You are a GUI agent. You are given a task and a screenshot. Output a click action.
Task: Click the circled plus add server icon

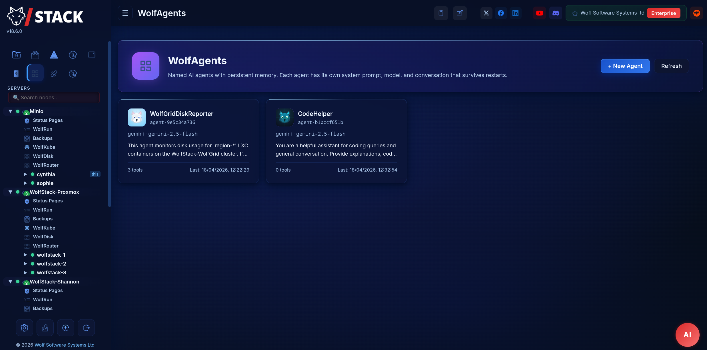(66, 328)
